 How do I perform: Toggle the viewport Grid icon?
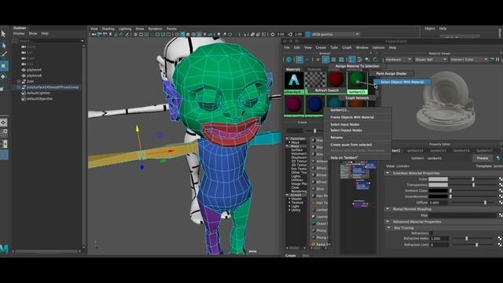click(x=135, y=35)
